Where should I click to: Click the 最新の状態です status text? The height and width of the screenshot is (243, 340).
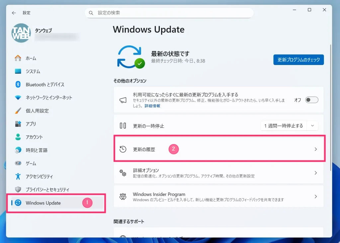coord(170,53)
